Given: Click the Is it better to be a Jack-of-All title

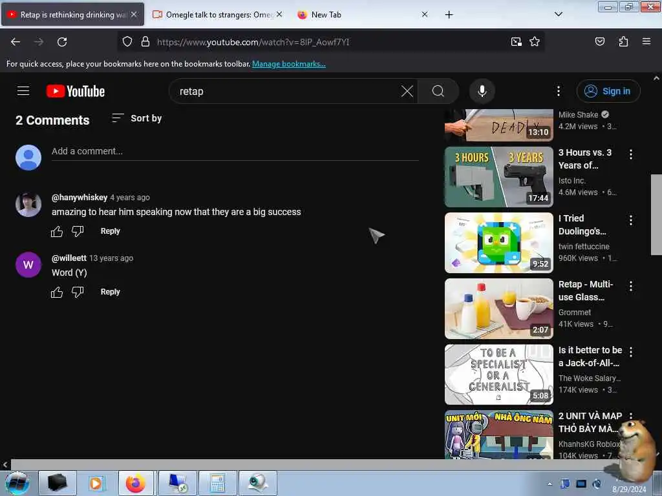Looking at the screenshot, I should click(590, 356).
